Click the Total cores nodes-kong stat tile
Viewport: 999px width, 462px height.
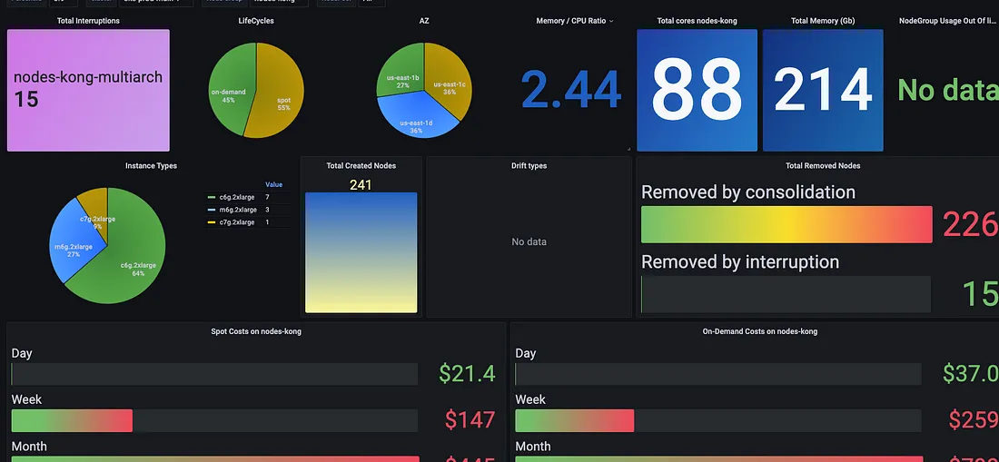point(697,91)
